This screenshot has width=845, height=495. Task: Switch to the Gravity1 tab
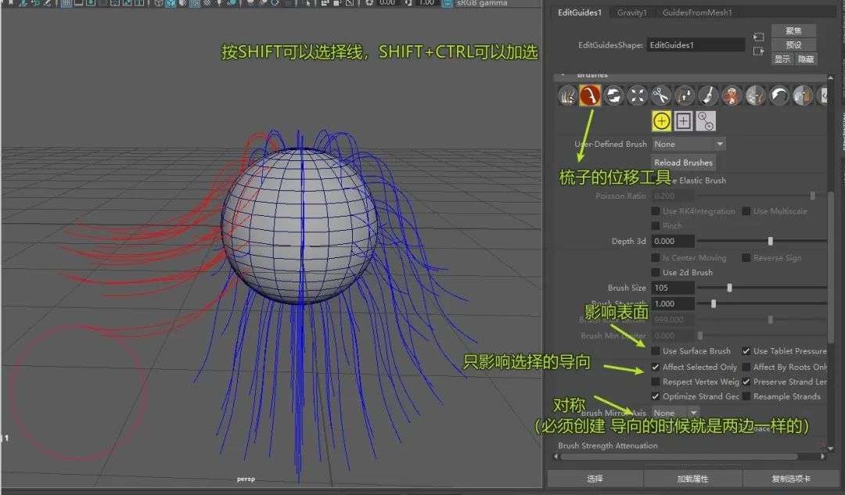click(x=632, y=13)
